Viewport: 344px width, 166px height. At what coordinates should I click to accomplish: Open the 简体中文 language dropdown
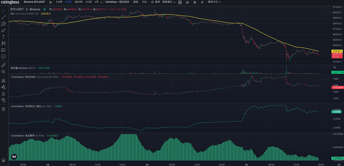click(214, 2)
